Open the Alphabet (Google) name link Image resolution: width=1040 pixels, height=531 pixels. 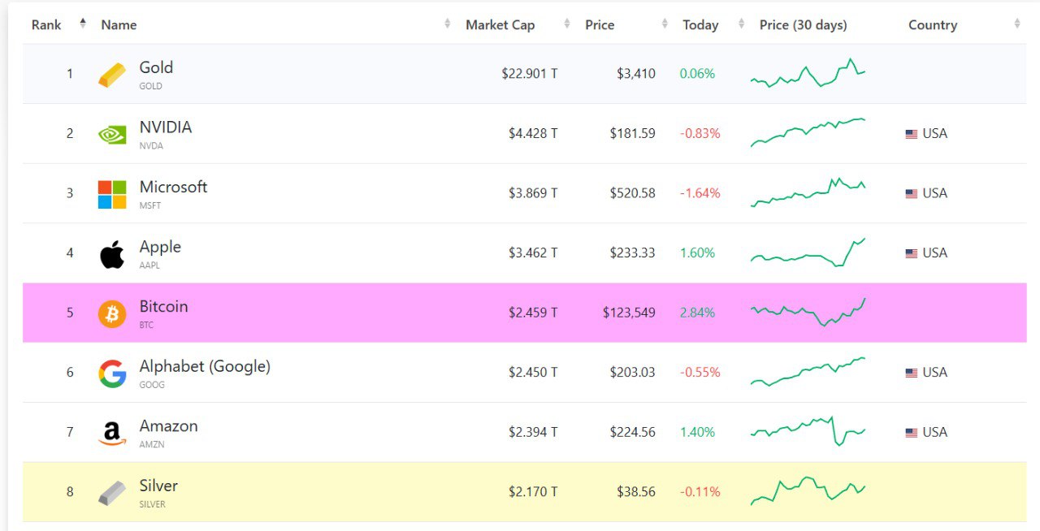click(x=205, y=366)
